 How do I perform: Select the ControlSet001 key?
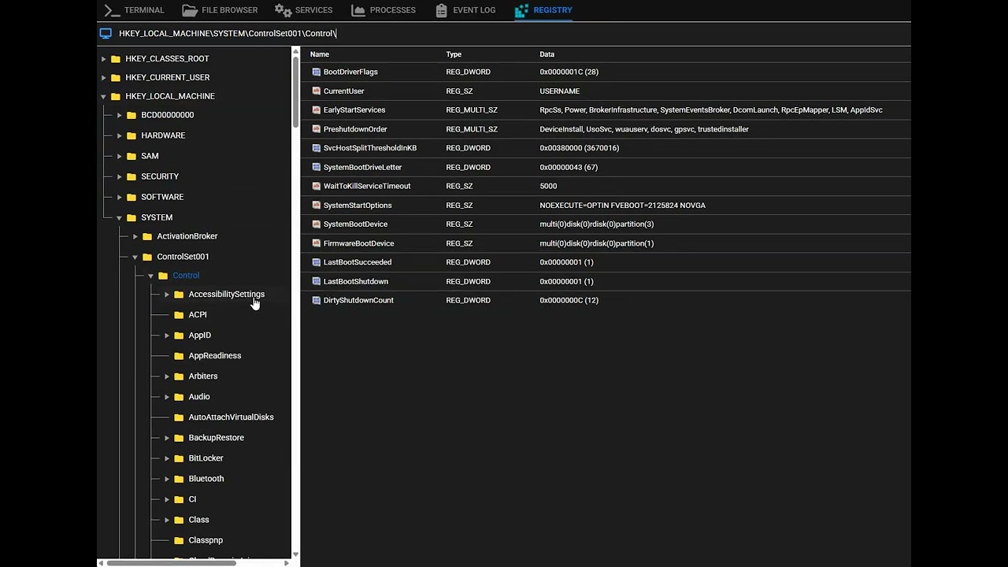tap(183, 257)
